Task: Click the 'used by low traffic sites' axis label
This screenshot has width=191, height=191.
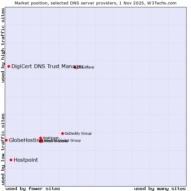Action: pyautogui.click(x=3, y=149)
